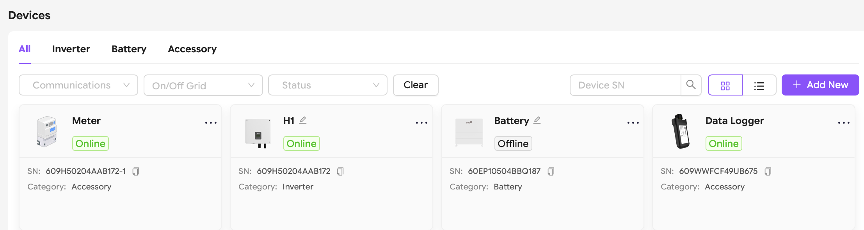Open more options for Meter card
Screen dimensions: 864x230
click(x=211, y=123)
